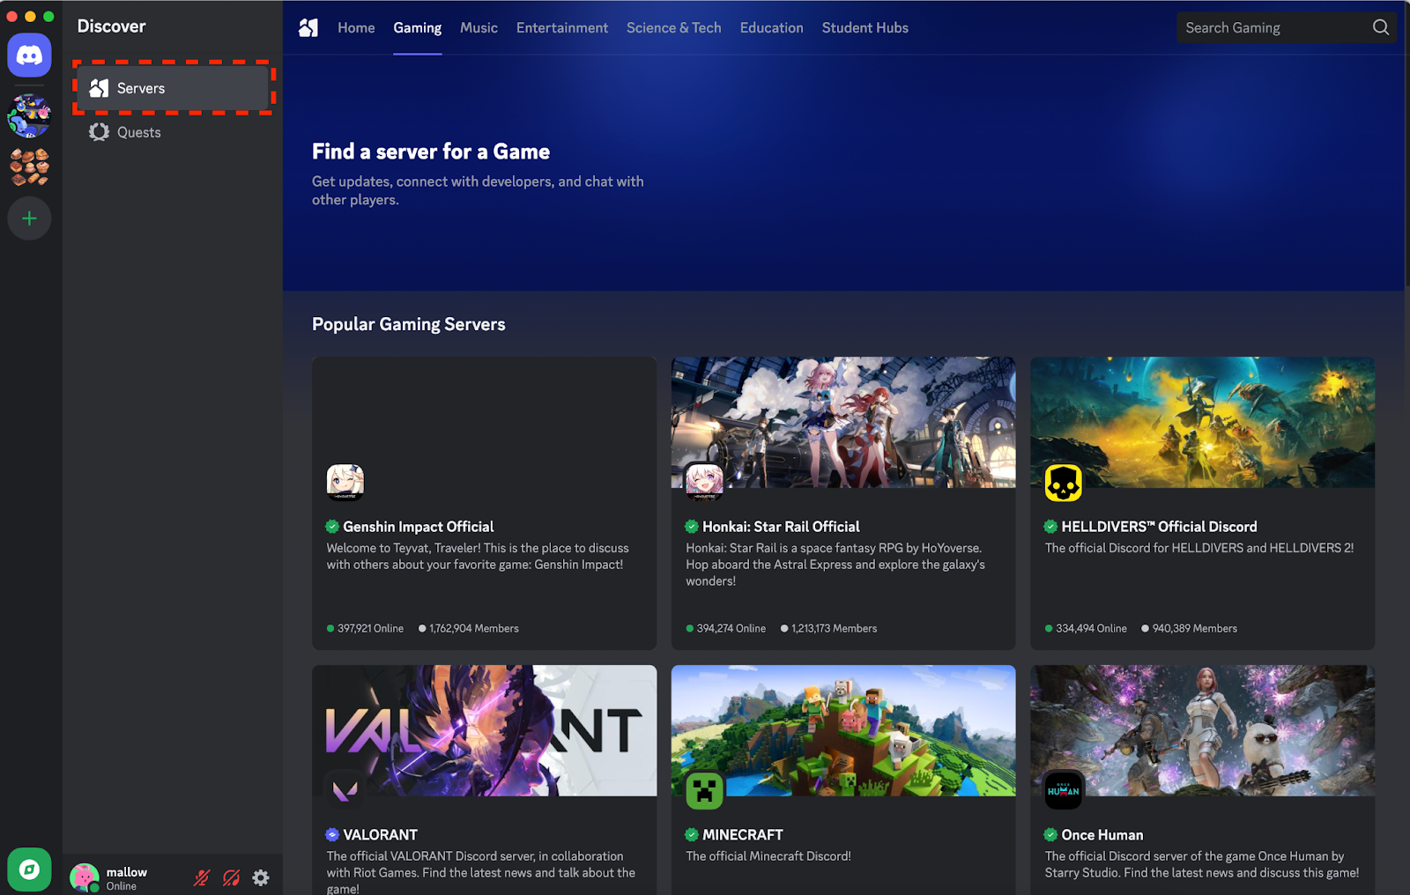Toggle the headphone deafen icon

(232, 877)
